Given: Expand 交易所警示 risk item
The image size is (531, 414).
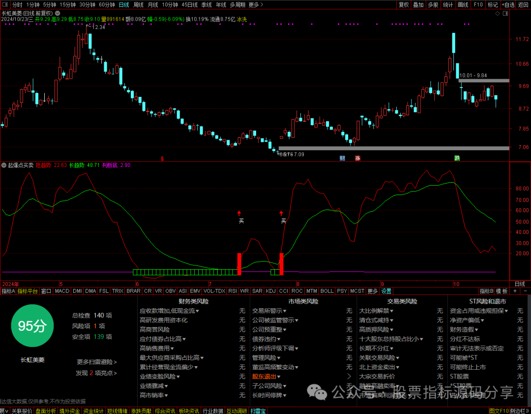Looking at the screenshot, I should point(269,311).
